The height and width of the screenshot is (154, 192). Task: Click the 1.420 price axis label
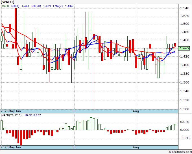pos(185,56)
